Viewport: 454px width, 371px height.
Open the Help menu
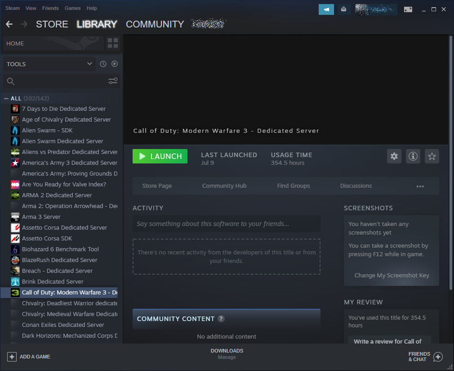(x=92, y=8)
